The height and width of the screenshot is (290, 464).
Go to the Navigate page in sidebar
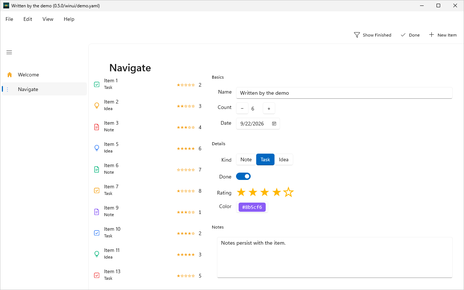coord(44,89)
